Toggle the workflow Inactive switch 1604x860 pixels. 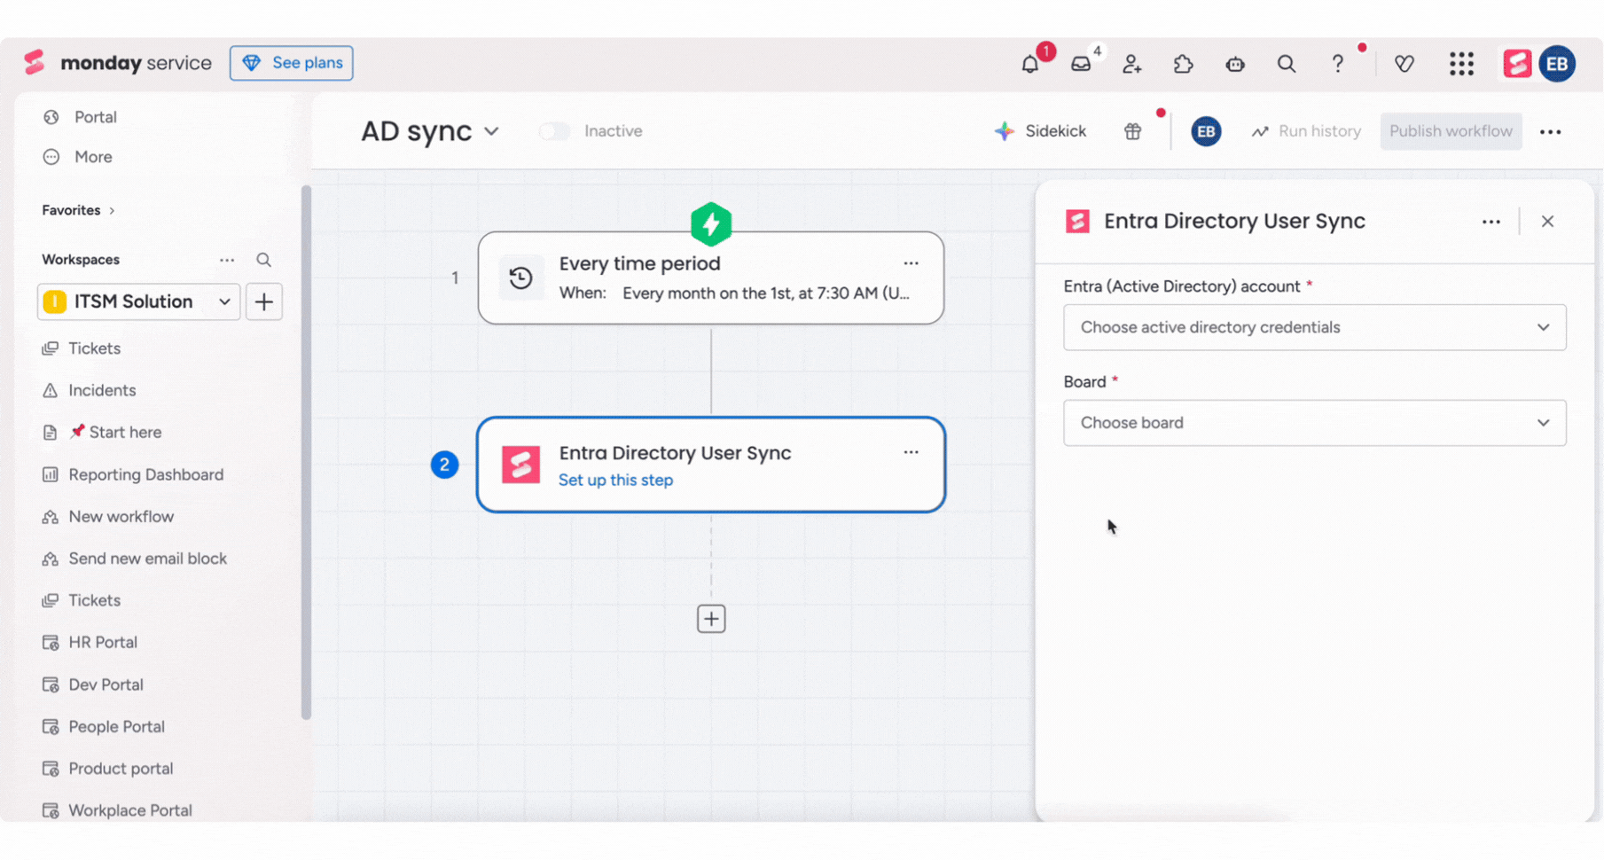coord(555,131)
